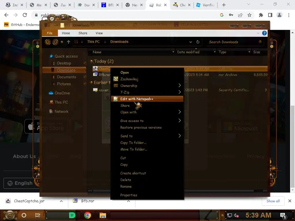Open the address bar history dropdown
Image resolution: width=295 pixels, height=221 pixels.
tap(191, 42)
